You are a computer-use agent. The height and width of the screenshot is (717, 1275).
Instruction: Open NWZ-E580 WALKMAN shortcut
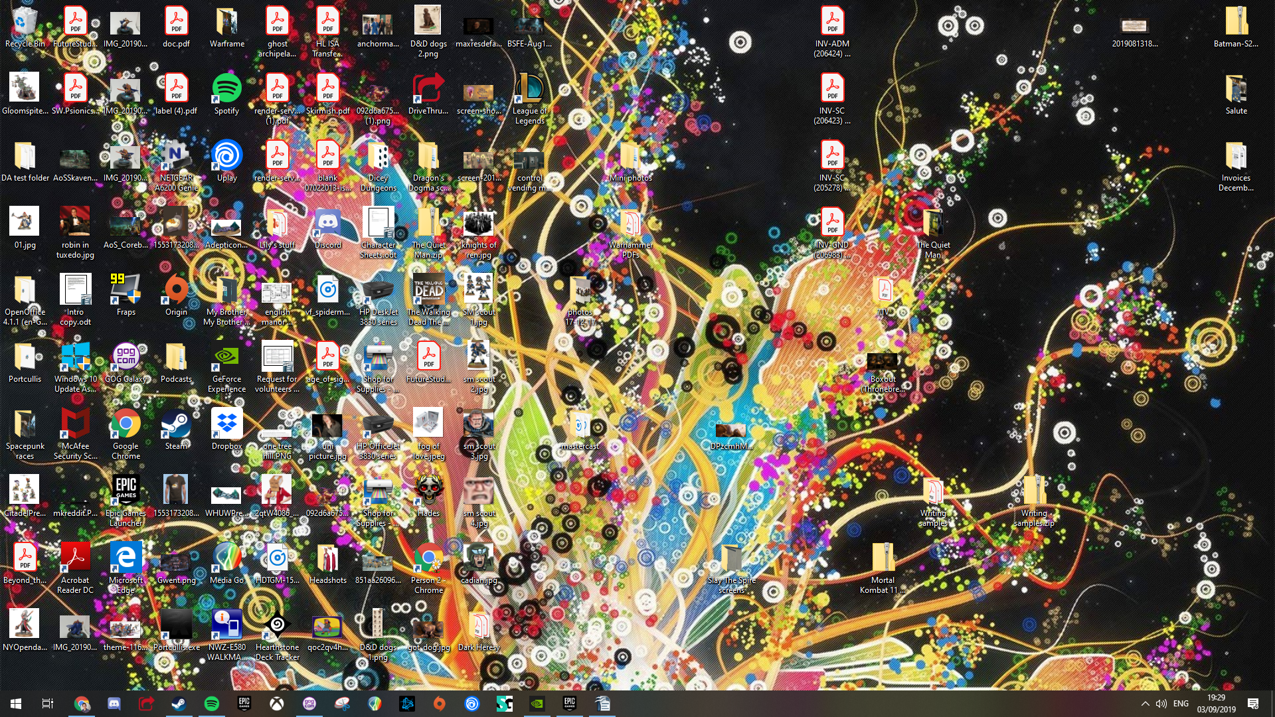coord(226,635)
